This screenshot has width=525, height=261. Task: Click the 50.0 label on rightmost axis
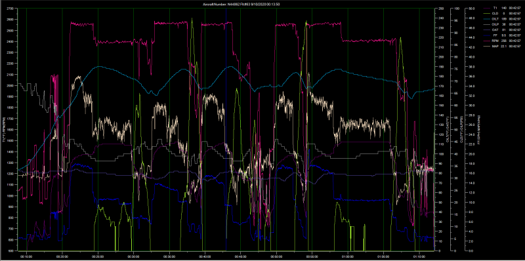pos(471,9)
